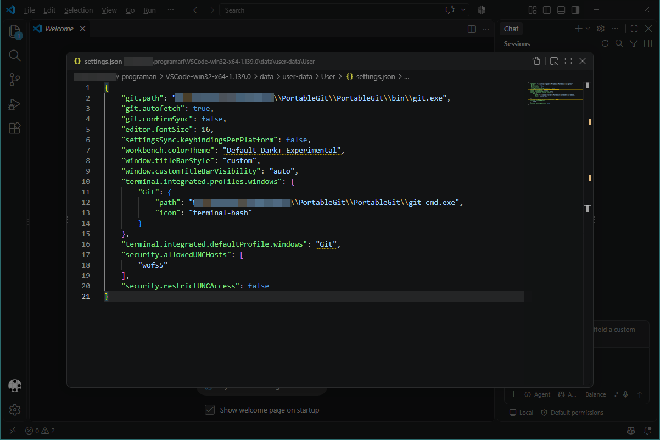The height and width of the screenshot is (440, 660).
Task: Refresh the Sessions list
Action: [605, 43]
